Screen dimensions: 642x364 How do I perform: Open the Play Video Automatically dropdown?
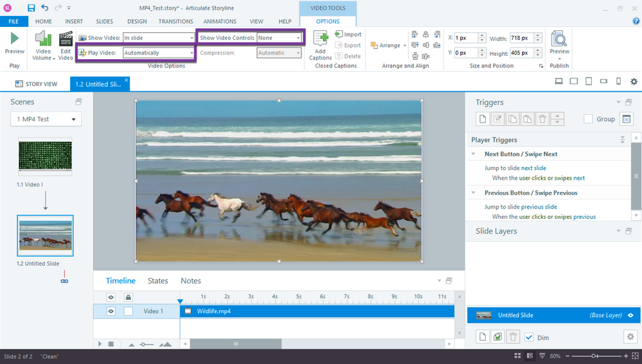(159, 53)
